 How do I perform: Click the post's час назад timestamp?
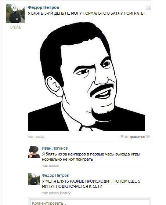coord(36,137)
